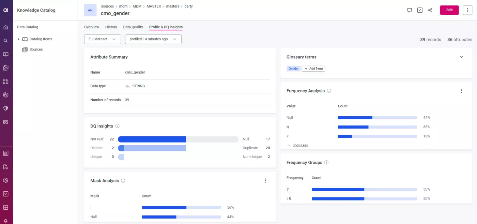Open the Knowledge Catalog book icon

(6, 54)
